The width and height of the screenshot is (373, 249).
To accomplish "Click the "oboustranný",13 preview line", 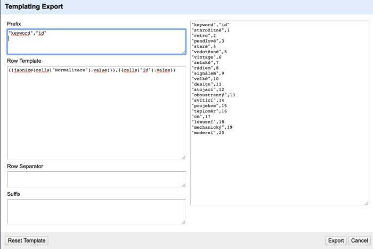I will point(213,95).
